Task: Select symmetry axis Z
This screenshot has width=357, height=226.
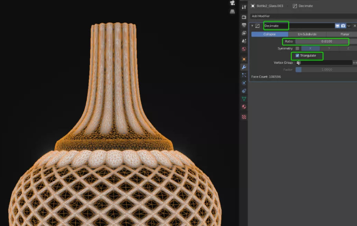Action: coord(348,48)
